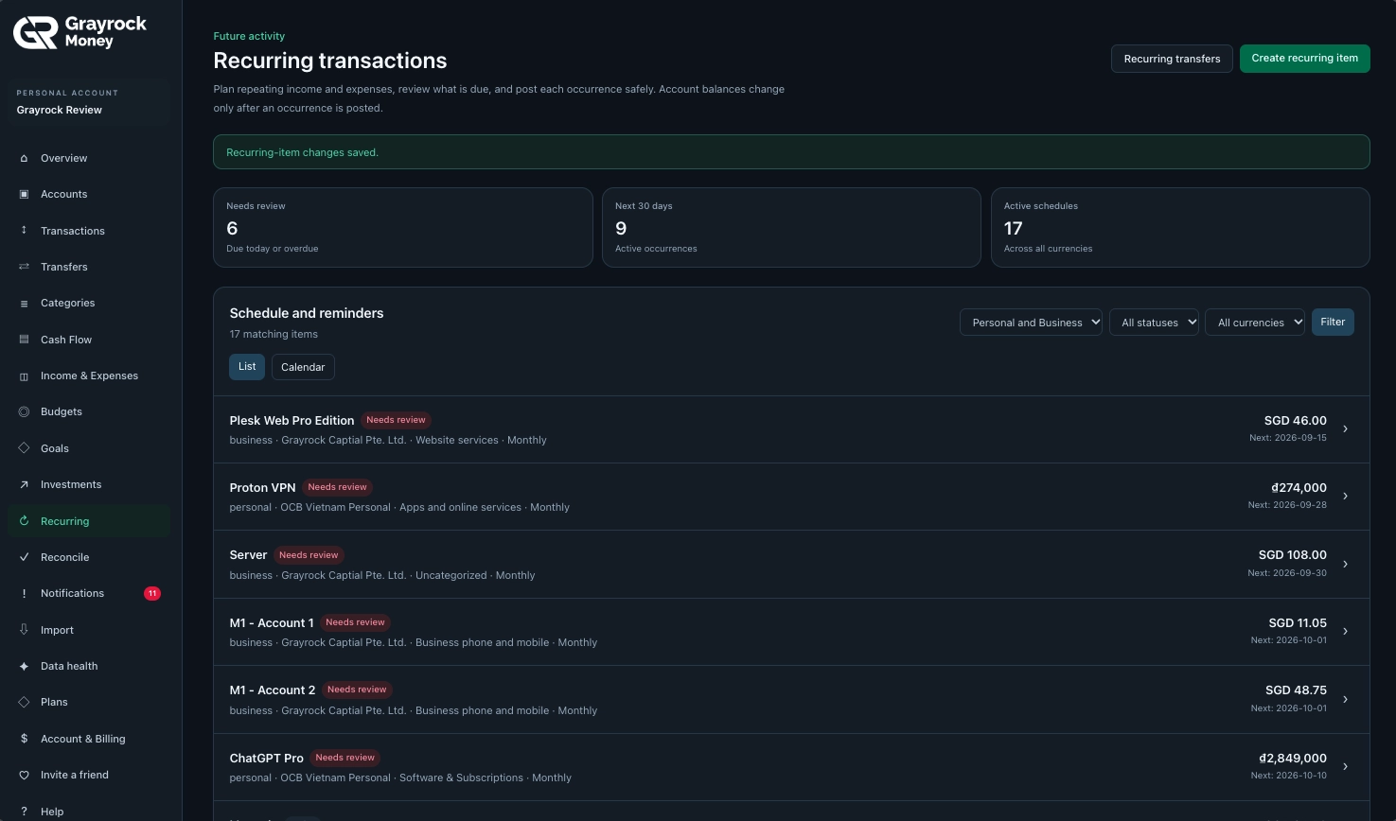Screen dimensions: 1396x821
Task: Open Overview via its home icon
Action: click(x=24, y=158)
